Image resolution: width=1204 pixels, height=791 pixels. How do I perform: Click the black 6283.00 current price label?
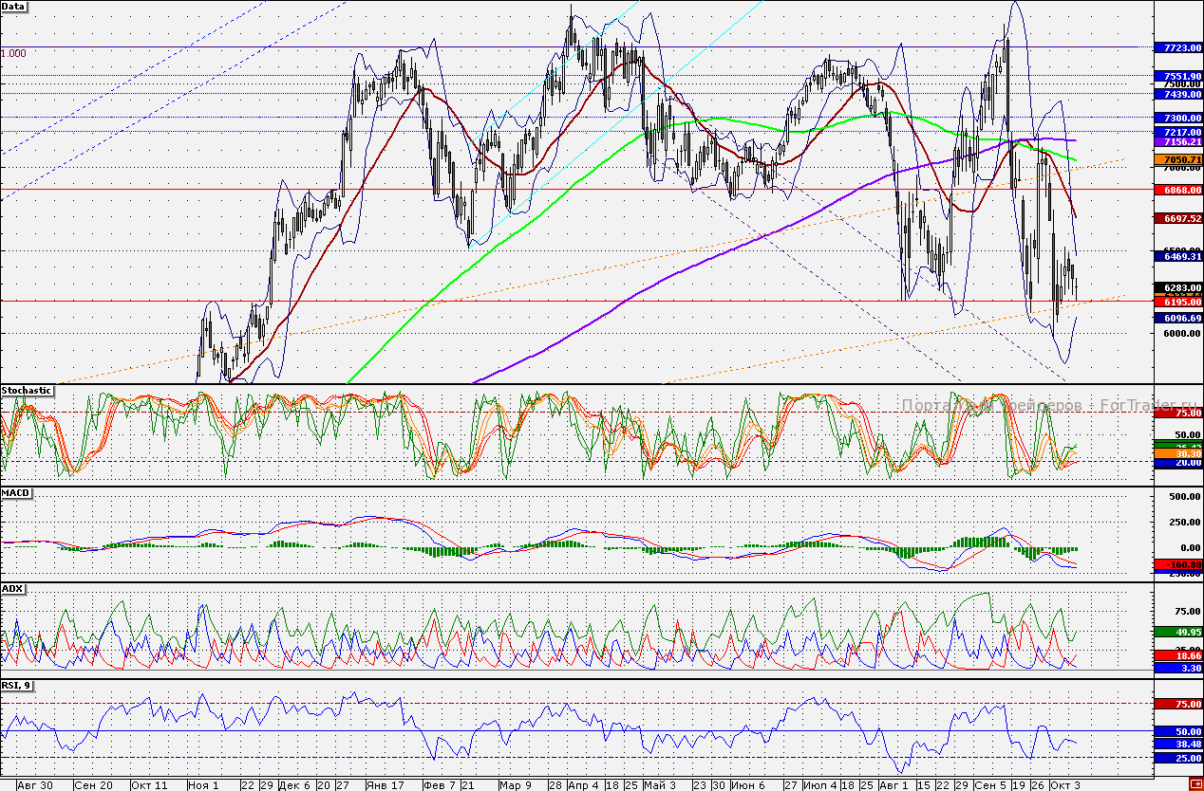click(1176, 287)
